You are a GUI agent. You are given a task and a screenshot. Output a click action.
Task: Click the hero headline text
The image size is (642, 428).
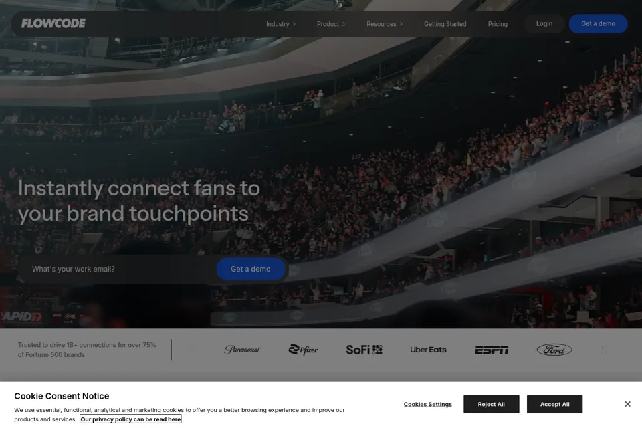[139, 201]
